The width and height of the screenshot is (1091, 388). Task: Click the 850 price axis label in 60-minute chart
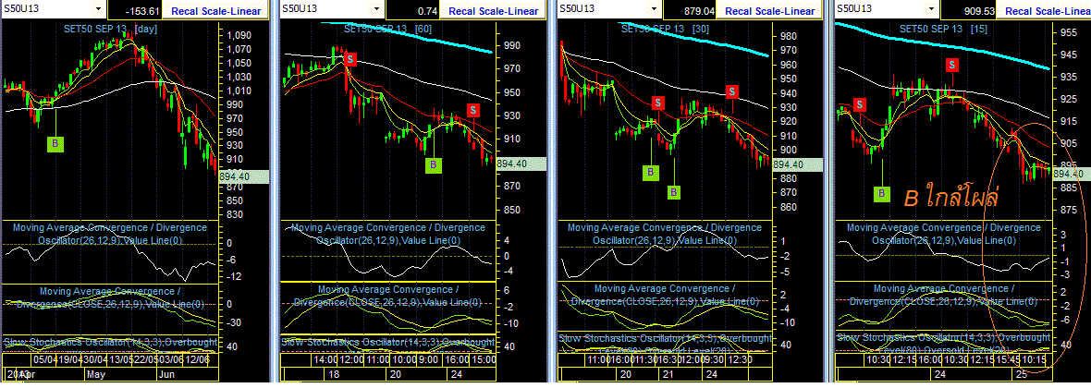click(511, 210)
